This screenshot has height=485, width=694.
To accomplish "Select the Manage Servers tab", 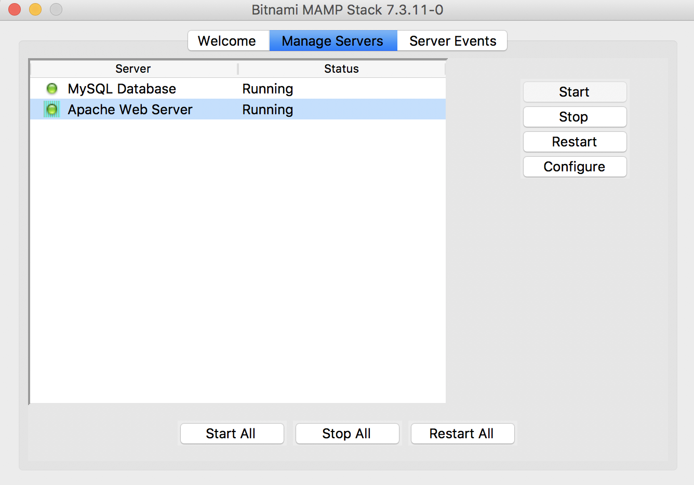I will (333, 41).
